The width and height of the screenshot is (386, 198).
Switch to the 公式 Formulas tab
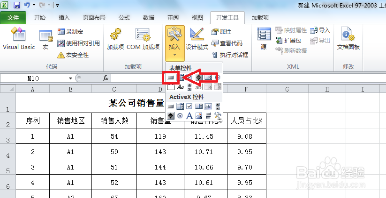[x=124, y=18]
